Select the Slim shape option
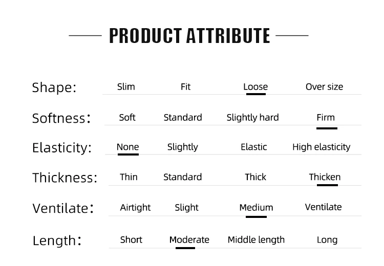The image size is (384, 266). click(x=126, y=86)
